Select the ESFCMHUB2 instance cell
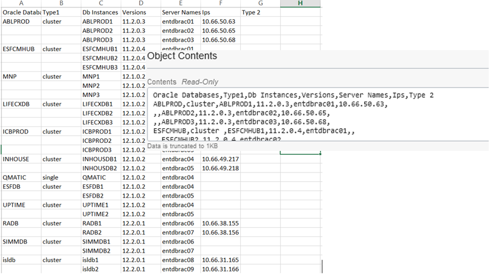This screenshot has height=274, width=493. tap(101, 58)
